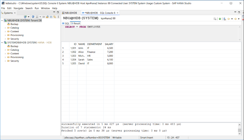This screenshot has height=140, width=244.
Task: Select the salary cell 8,000
Action: point(109,63)
